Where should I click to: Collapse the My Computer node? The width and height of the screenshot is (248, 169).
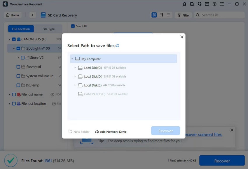tap(72, 59)
